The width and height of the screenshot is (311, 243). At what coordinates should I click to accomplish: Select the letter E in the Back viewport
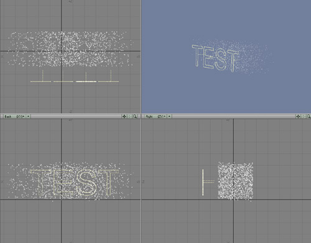coord(63,182)
